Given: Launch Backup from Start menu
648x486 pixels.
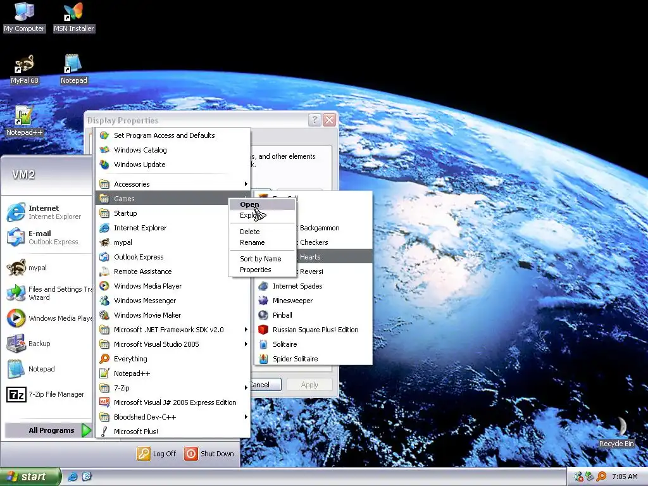Looking at the screenshot, I should [47, 344].
